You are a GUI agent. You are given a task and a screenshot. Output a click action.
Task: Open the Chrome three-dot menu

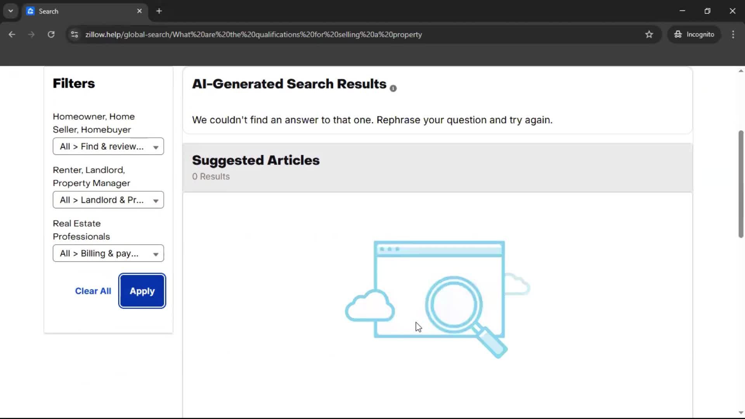733,34
